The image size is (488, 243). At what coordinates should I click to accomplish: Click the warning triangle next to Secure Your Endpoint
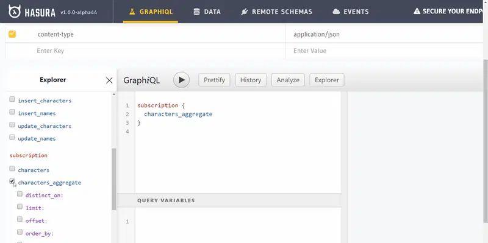click(417, 12)
